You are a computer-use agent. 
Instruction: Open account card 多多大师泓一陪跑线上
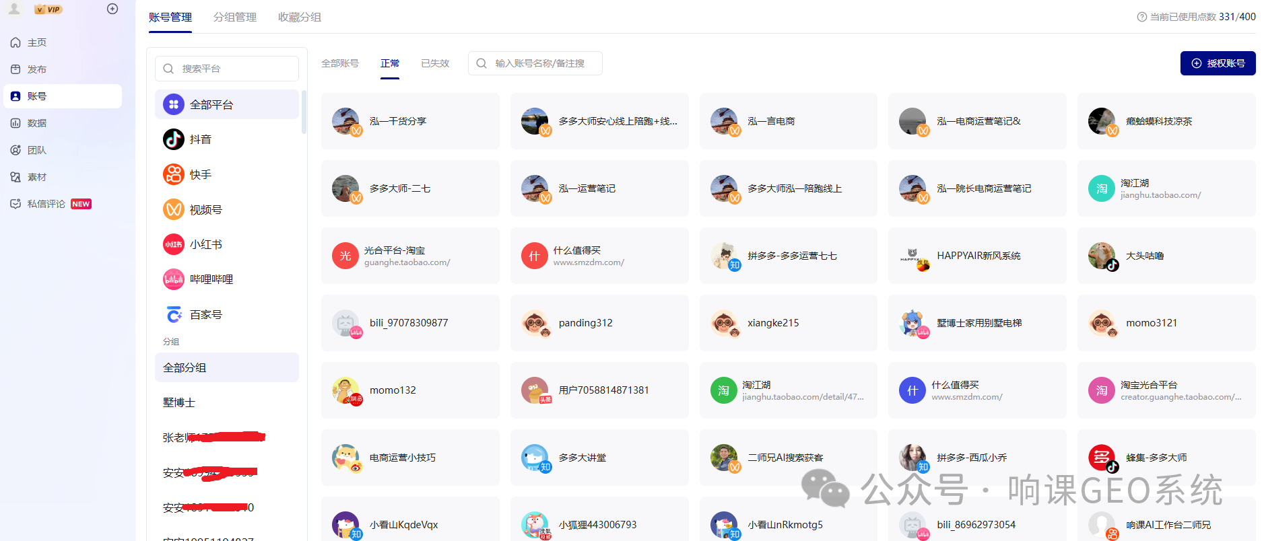[x=789, y=188]
